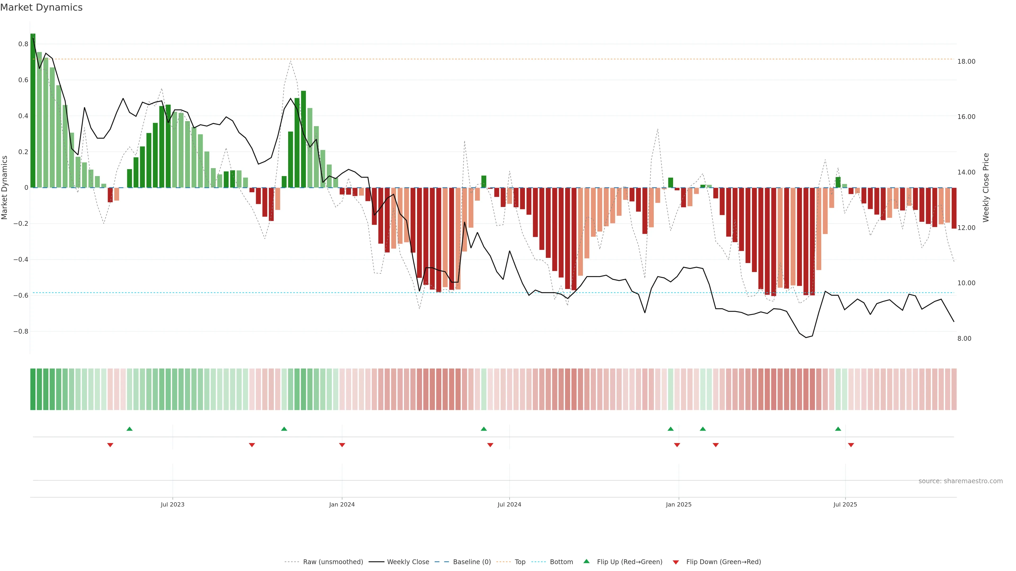
Task: Toggle the Baseline (0) legend entry
Action: coord(472,562)
